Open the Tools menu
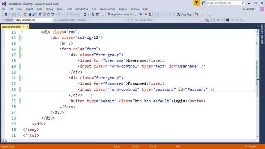This screenshot has width=265, height=149. tap(69, 9)
